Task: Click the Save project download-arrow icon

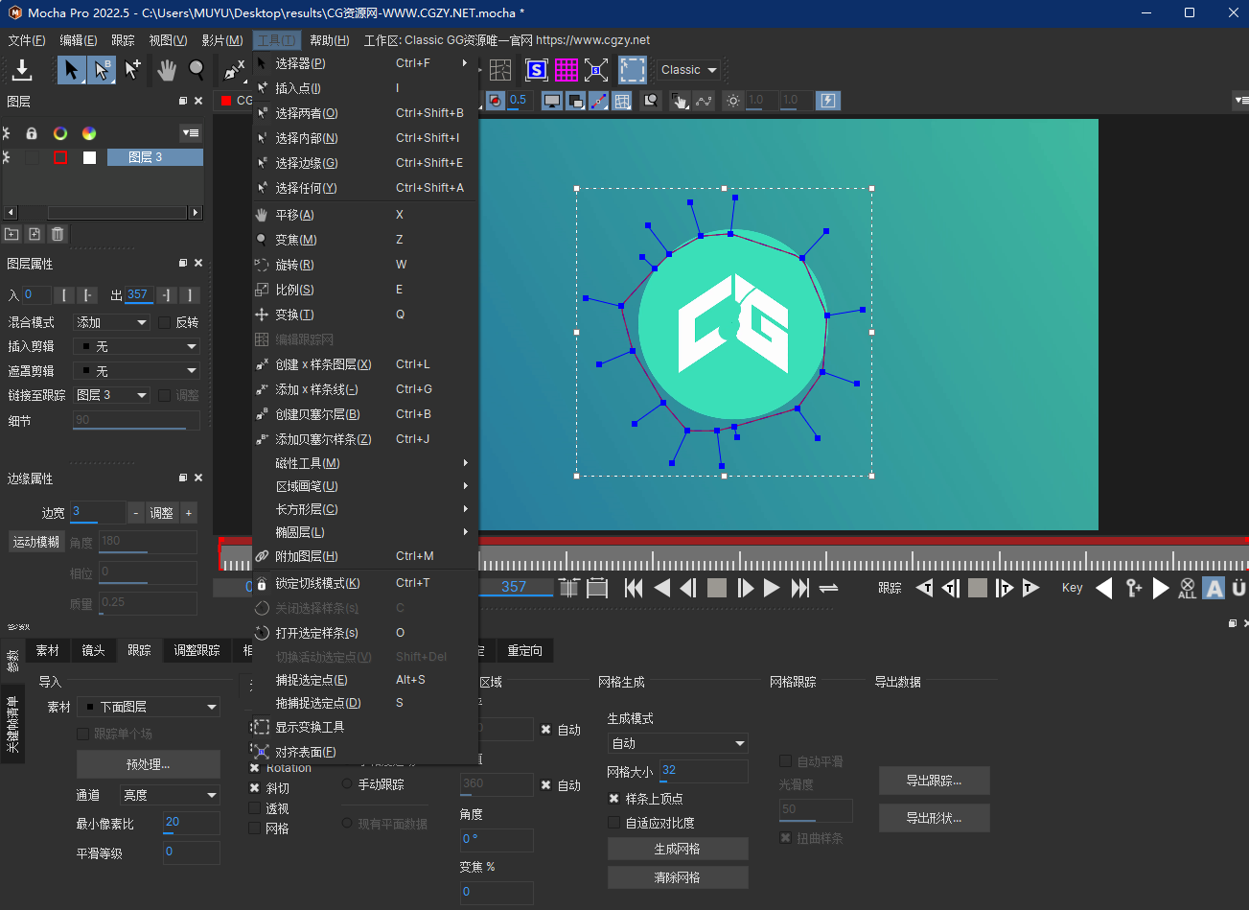Action: [21, 70]
